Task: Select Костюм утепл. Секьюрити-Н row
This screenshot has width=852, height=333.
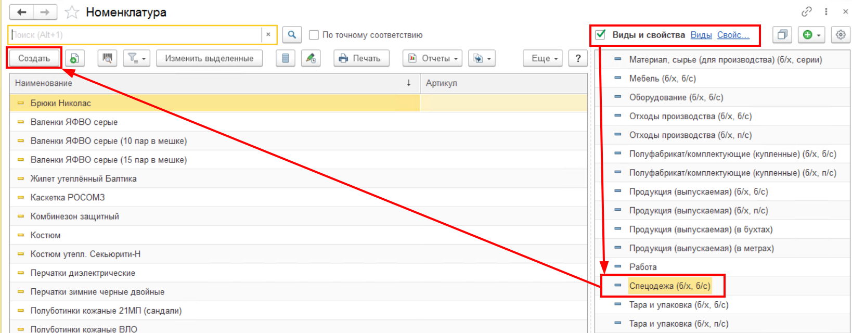Action: pyautogui.click(x=299, y=254)
